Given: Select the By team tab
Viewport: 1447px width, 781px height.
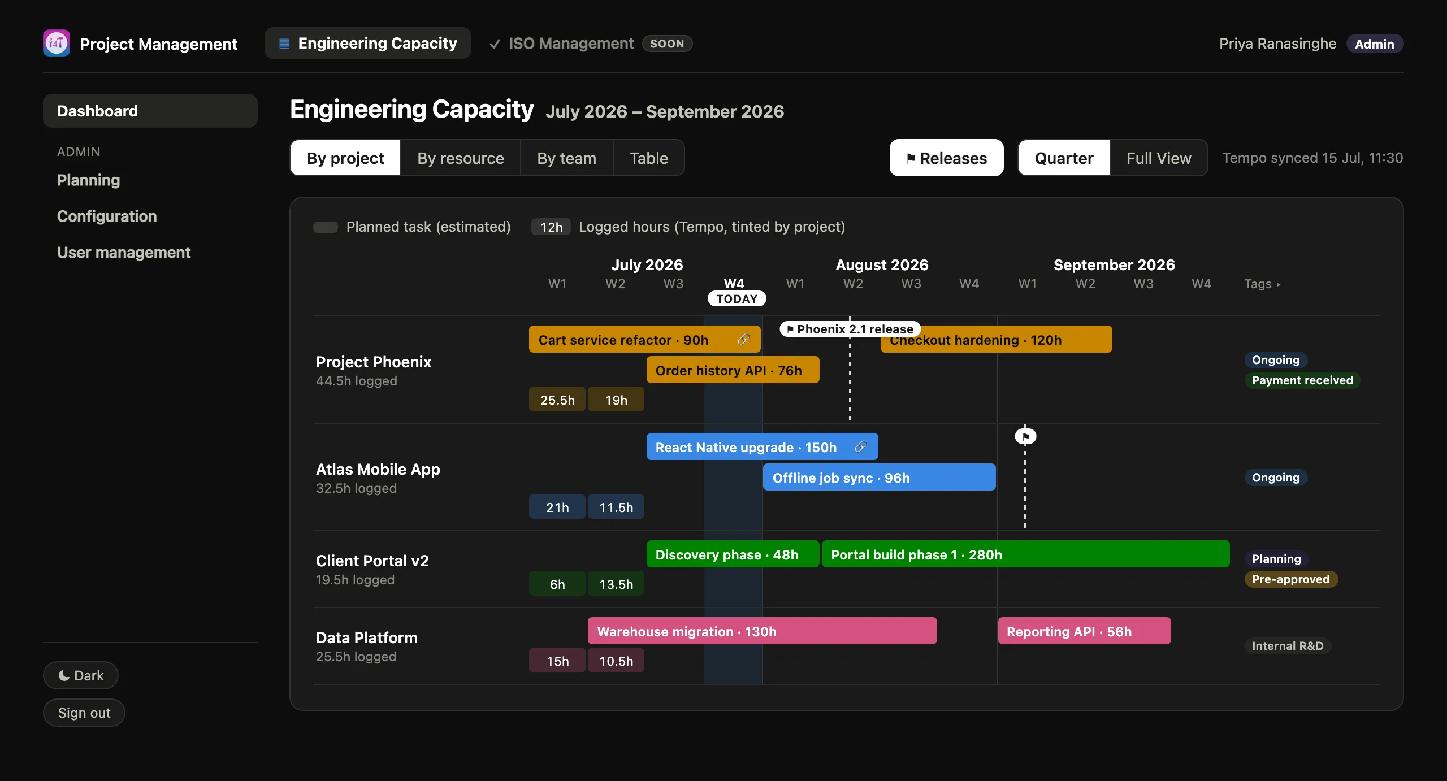Looking at the screenshot, I should click(x=566, y=158).
